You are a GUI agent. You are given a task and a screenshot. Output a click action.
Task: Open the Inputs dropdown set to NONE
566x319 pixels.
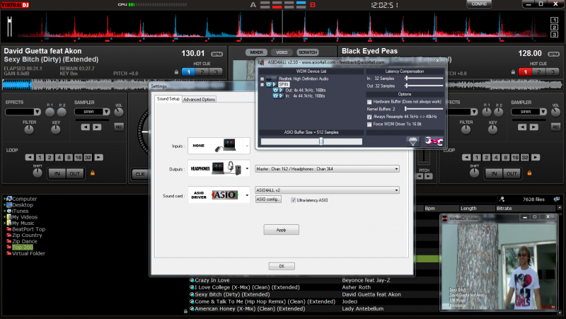[x=219, y=146]
